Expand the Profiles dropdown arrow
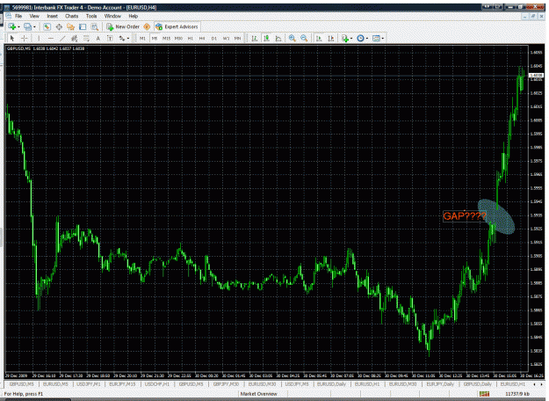This screenshot has height=401, width=549. point(34,27)
